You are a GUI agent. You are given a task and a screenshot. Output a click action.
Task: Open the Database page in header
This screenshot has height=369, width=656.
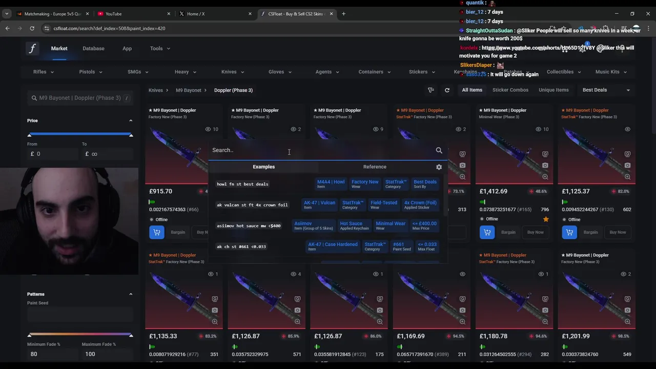[93, 48]
